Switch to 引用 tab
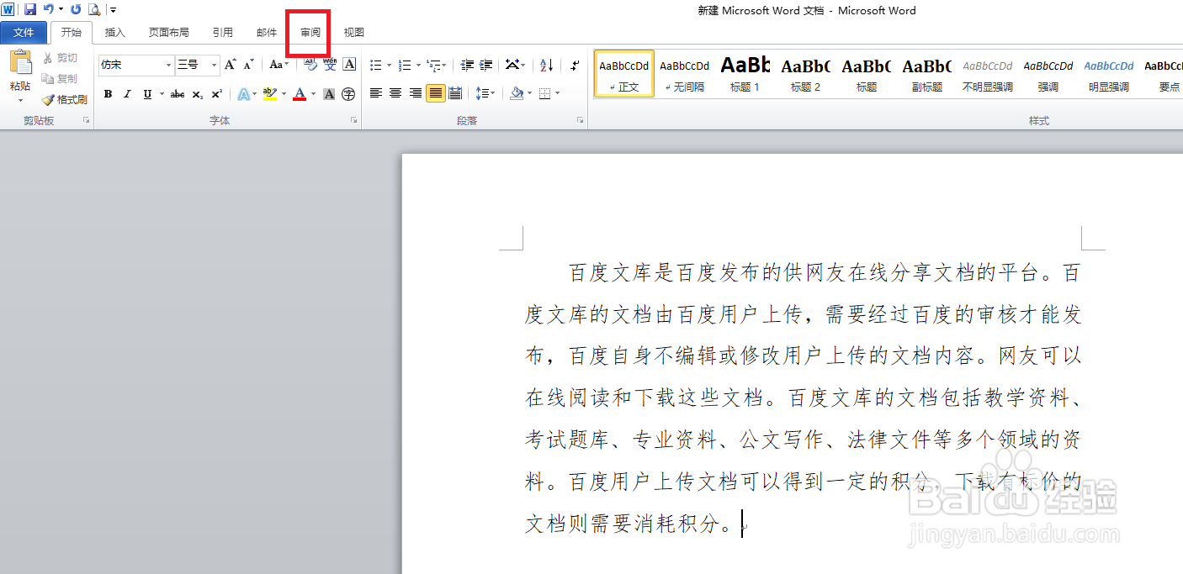 pyautogui.click(x=223, y=32)
